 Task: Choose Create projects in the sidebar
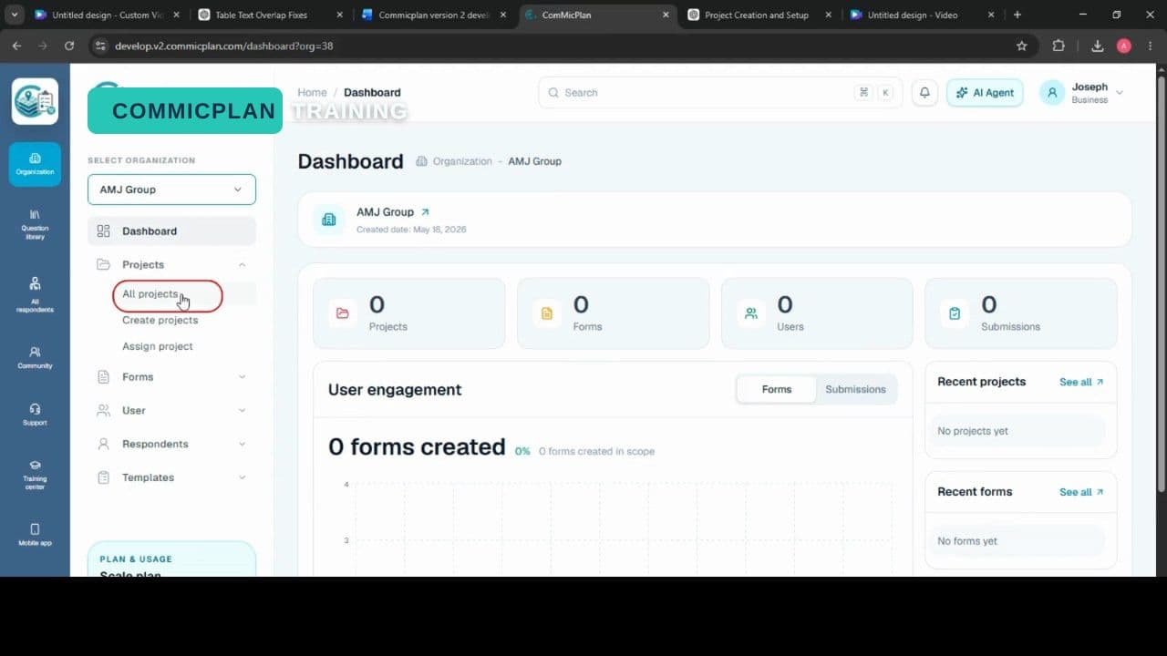(x=160, y=321)
